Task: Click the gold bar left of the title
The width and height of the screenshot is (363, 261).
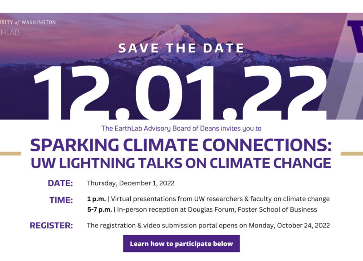Action: pos(10,154)
